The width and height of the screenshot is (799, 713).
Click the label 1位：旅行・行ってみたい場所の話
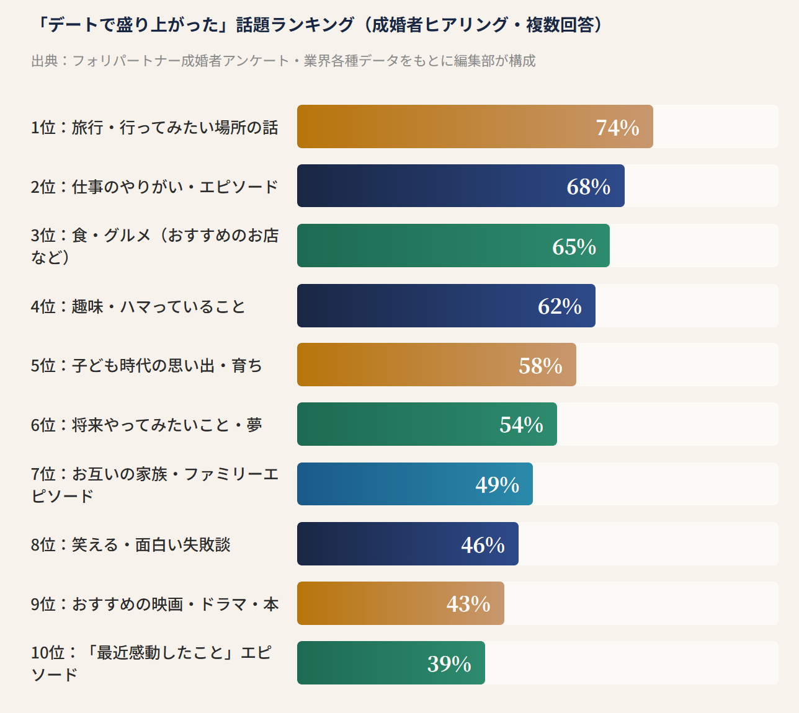(154, 127)
